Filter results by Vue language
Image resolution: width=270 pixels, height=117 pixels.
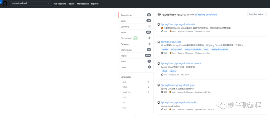(136, 108)
